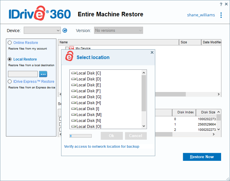Click the help question mark icon
The height and width of the screenshot is (181, 230).
pyautogui.click(x=221, y=4)
